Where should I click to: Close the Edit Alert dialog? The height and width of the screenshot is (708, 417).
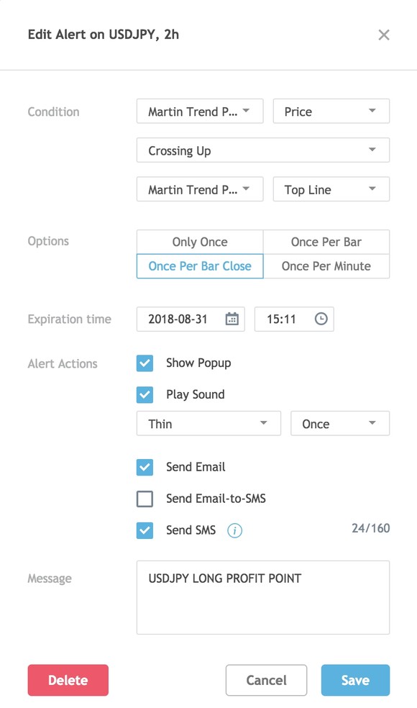[384, 35]
